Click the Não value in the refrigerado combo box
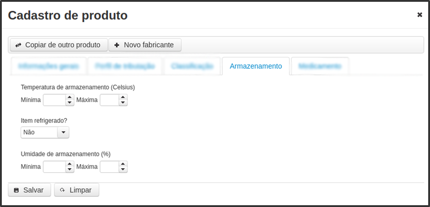430x207 pixels. coord(39,132)
